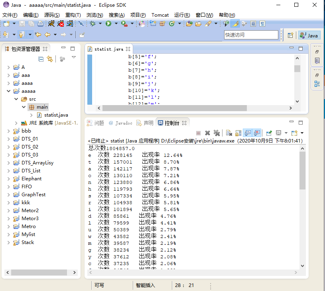Open the 帮助(H) menu

coord(227,15)
